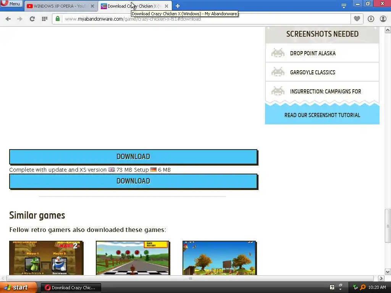Click the Similar games heading
Screen dimensions: 391x293
click(x=37, y=215)
